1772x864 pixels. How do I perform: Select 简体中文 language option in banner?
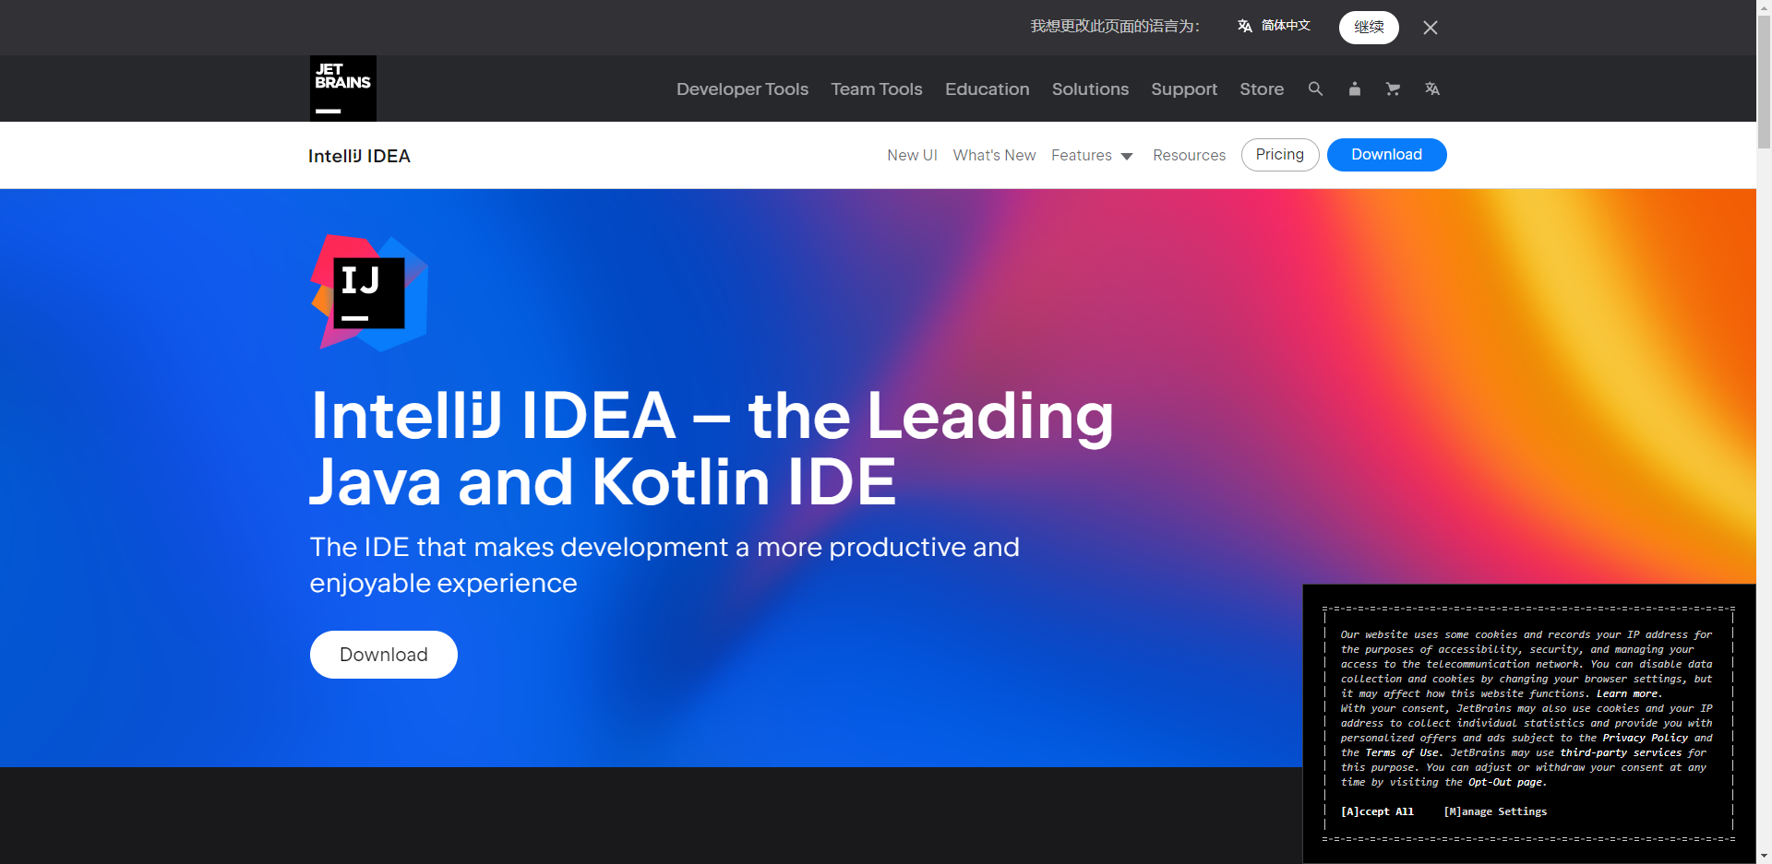pyautogui.click(x=1275, y=26)
